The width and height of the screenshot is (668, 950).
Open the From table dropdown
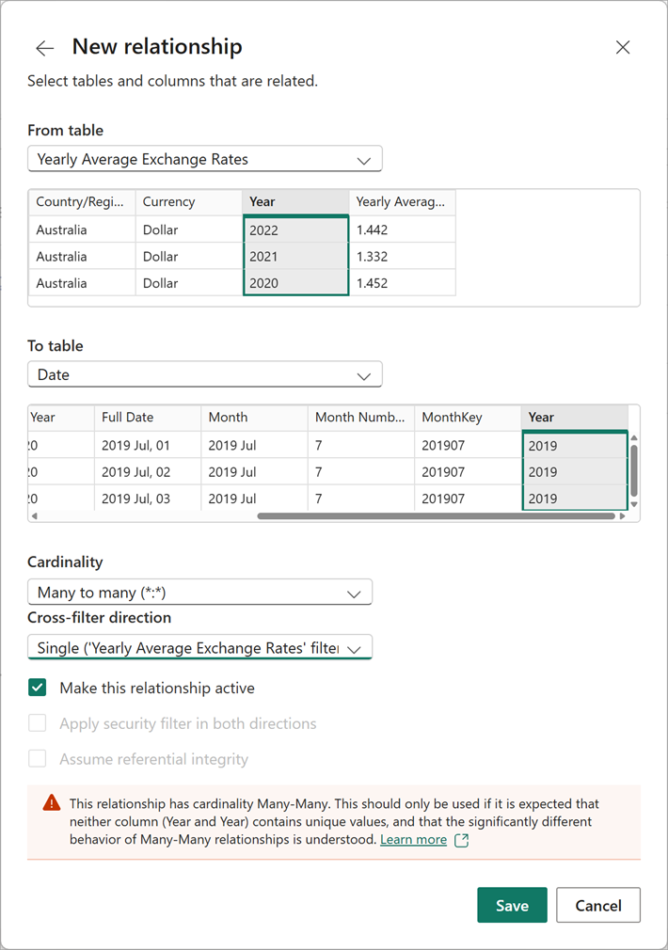(x=204, y=160)
